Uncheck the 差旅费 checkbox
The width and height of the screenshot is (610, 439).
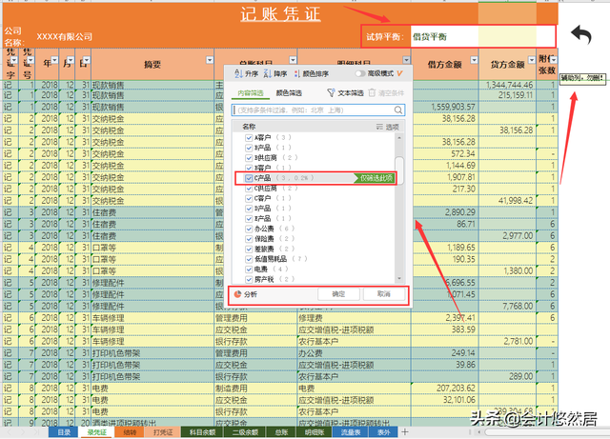pyautogui.click(x=249, y=249)
